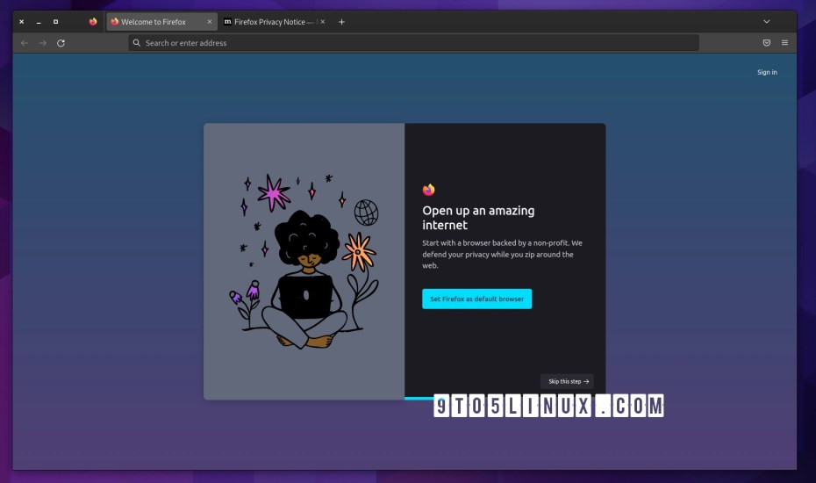
Task: Click the reload page icon
Action: [61, 43]
